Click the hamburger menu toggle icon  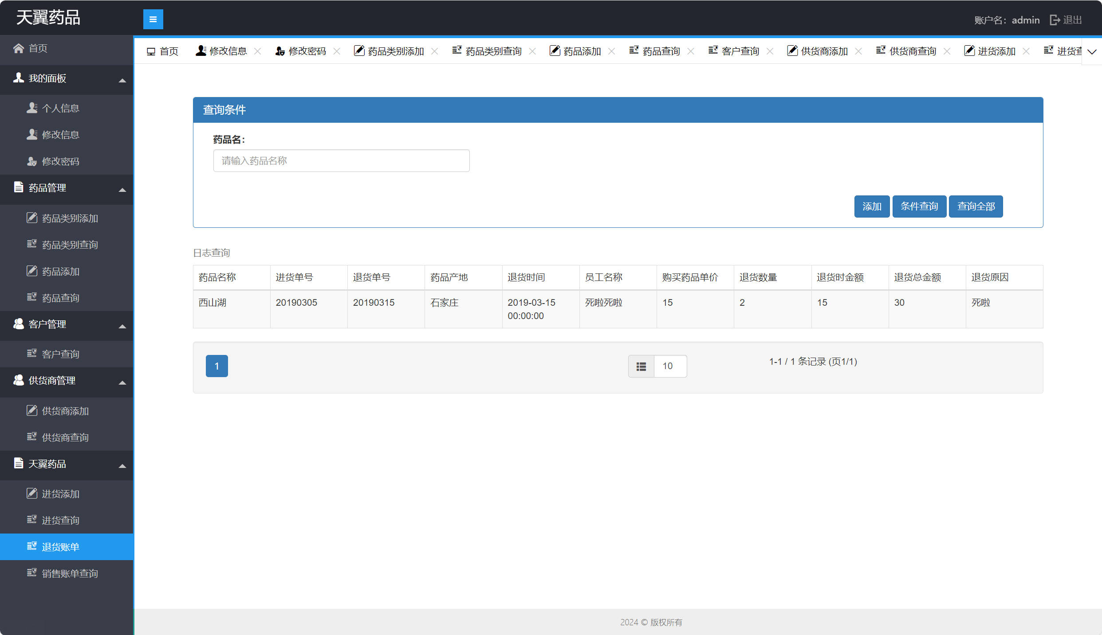(x=153, y=19)
